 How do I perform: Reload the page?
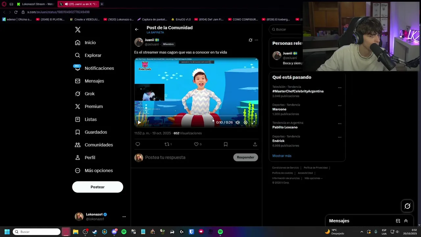click(x=15, y=12)
